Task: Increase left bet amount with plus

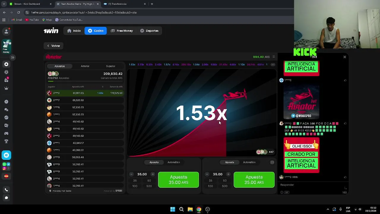Action: tap(153, 174)
